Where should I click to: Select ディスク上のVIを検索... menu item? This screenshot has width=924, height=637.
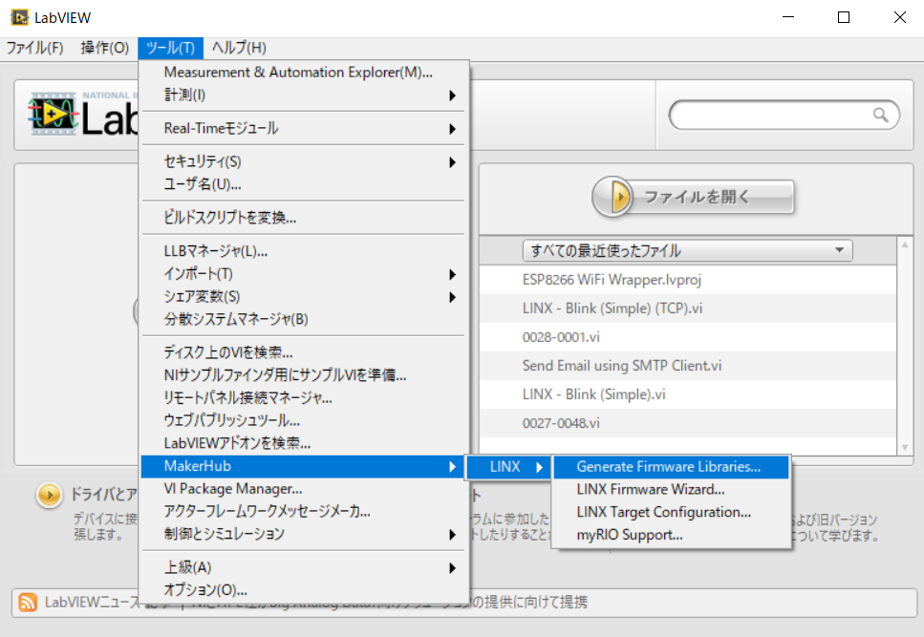(304, 352)
